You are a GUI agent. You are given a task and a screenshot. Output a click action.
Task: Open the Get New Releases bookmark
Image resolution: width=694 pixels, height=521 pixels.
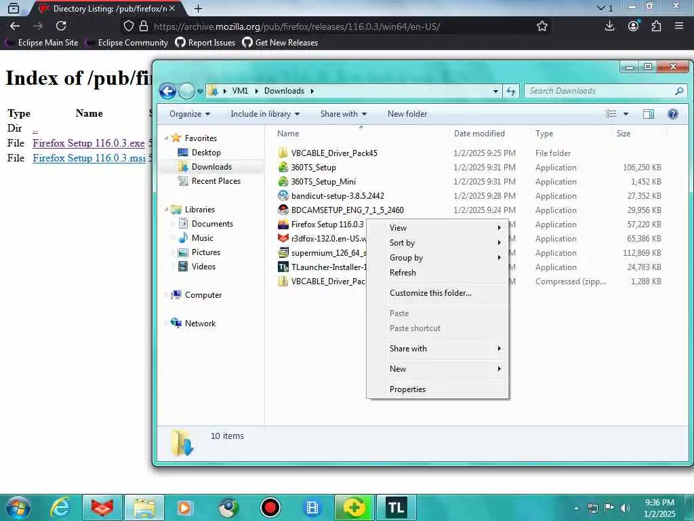280,43
